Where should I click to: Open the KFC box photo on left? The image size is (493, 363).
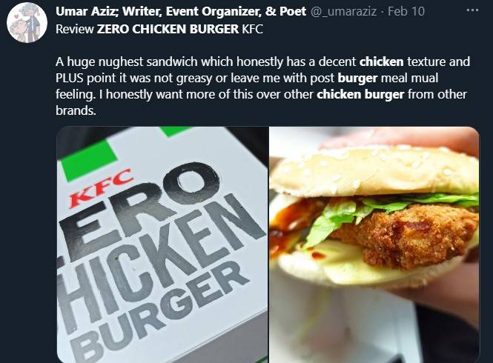(x=162, y=244)
